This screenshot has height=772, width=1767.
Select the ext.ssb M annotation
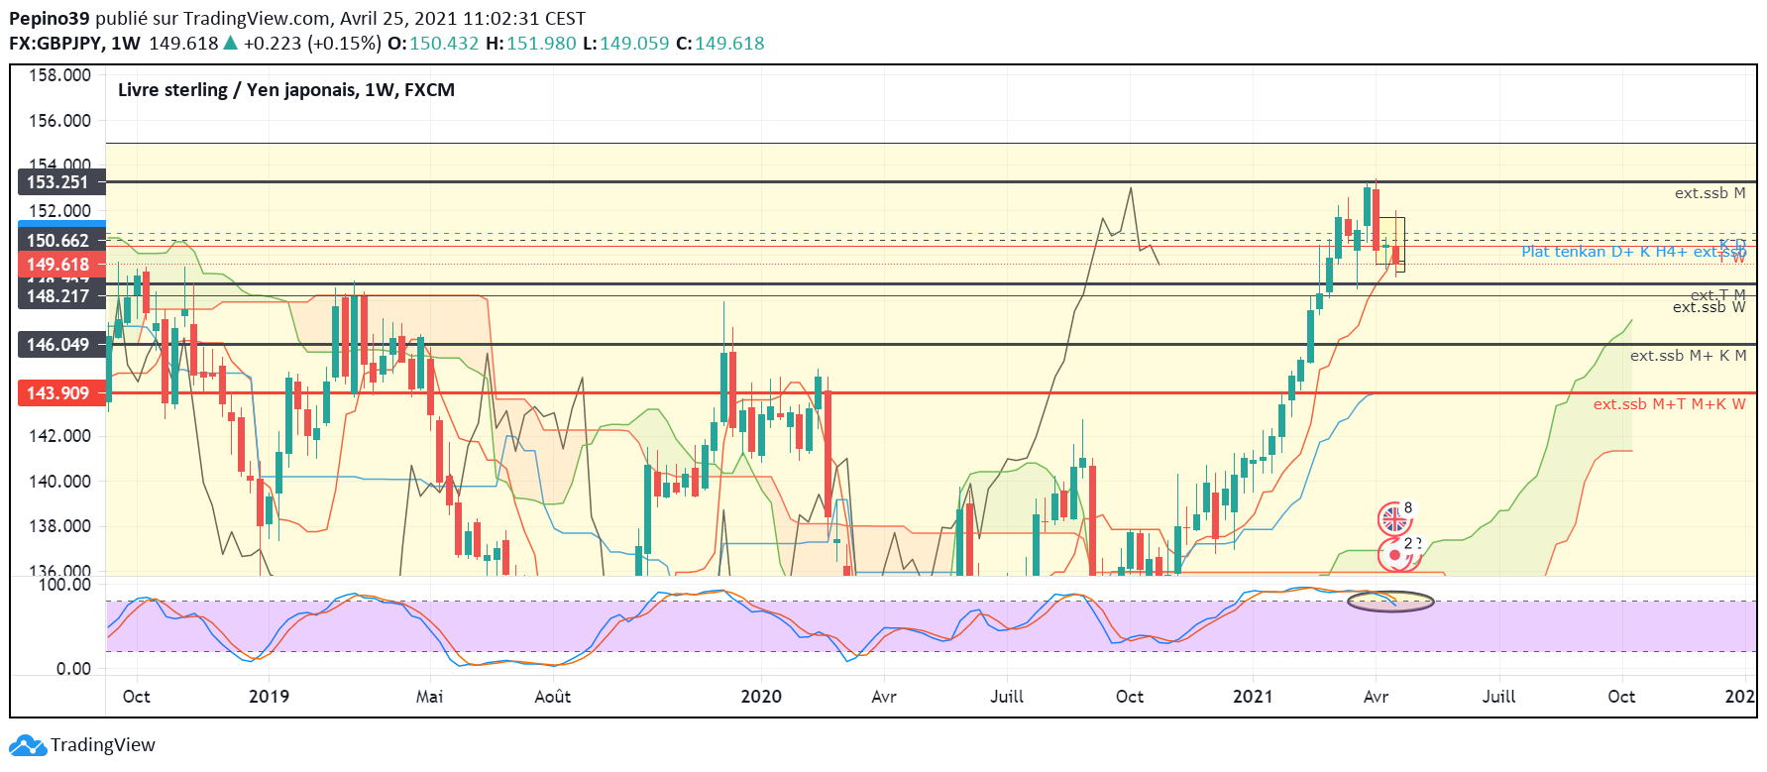point(1711,193)
